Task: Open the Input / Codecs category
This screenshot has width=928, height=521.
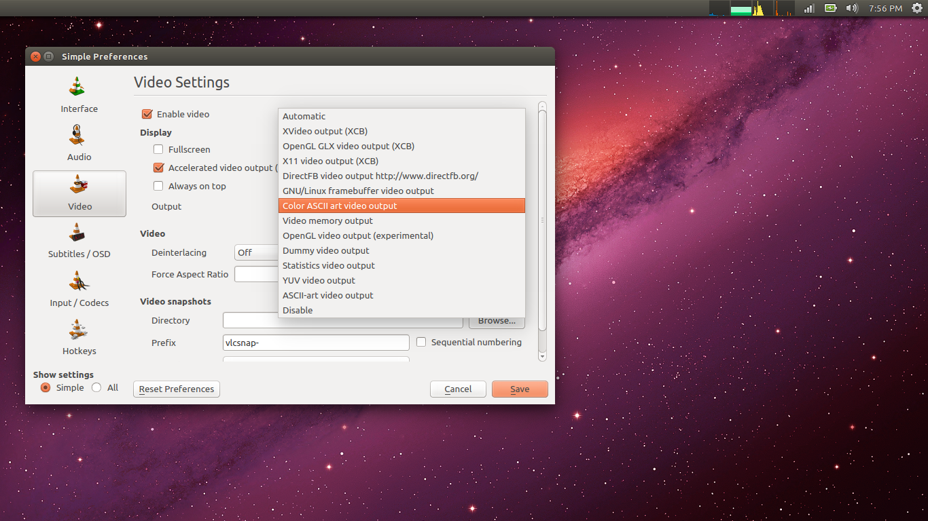Action: point(79,290)
